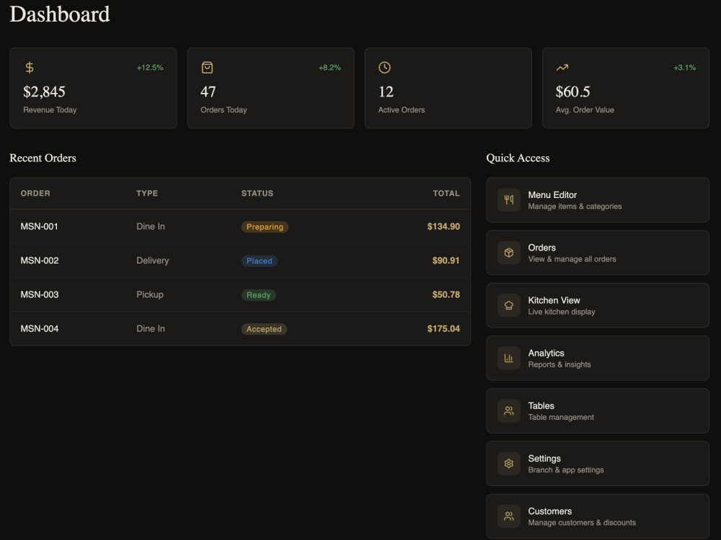
Task: Click the TOTAL column header
Action: click(446, 193)
